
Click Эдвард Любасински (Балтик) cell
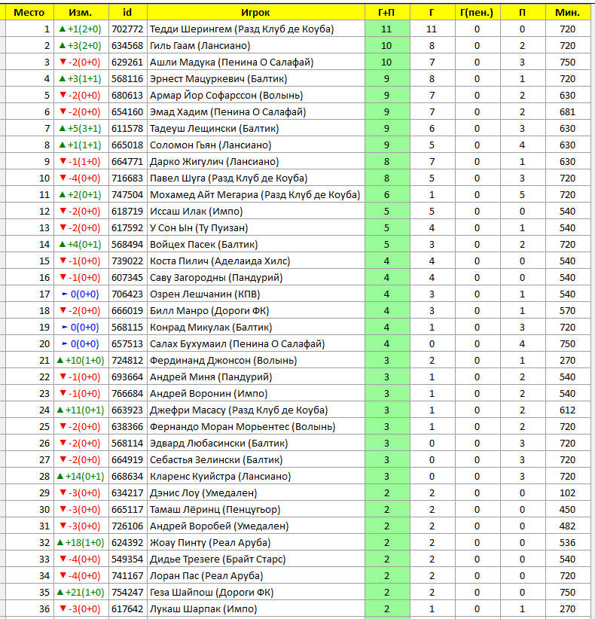point(256,444)
